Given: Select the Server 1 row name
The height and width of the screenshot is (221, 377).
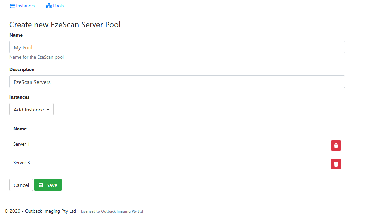Looking at the screenshot, I should pyautogui.click(x=21, y=144).
